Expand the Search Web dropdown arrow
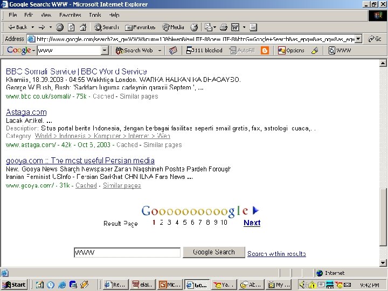 coord(160,51)
